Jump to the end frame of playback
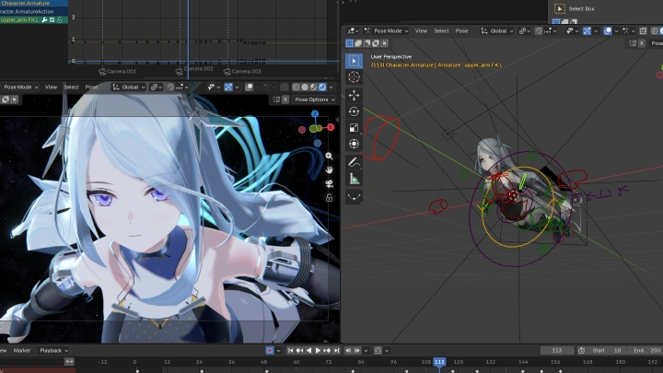 point(337,351)
